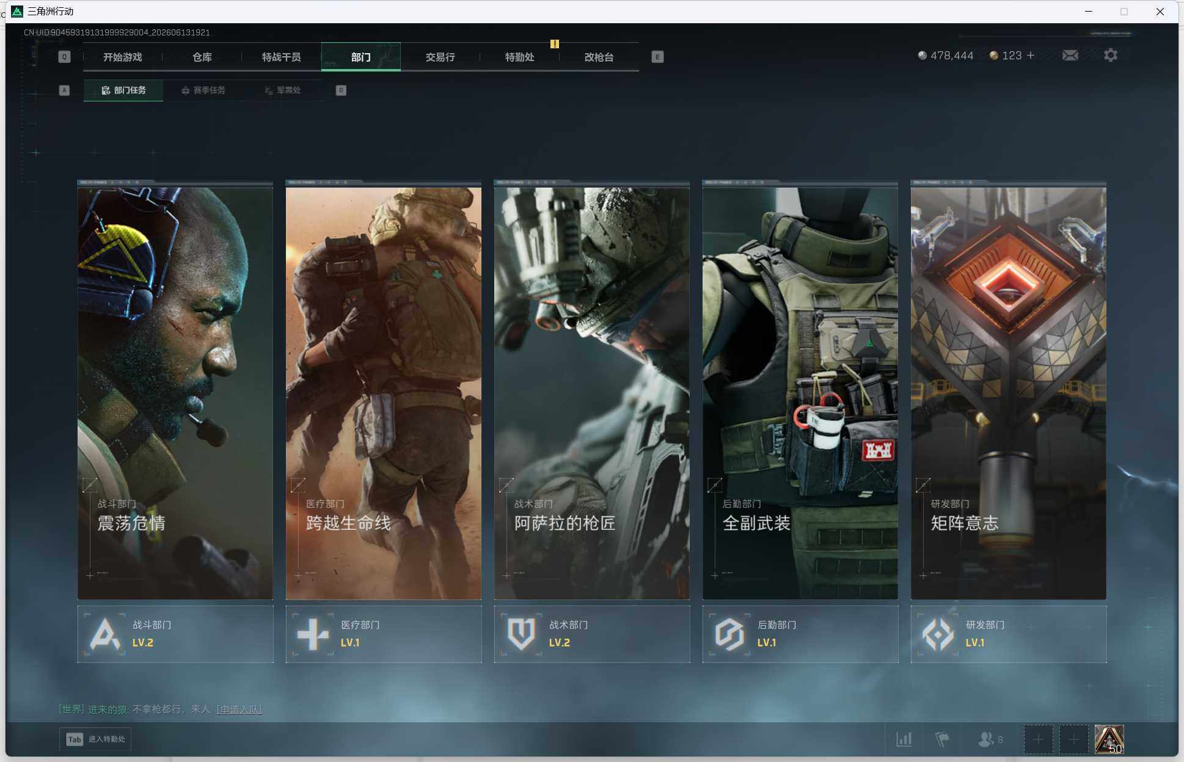Open the 开始游戏 tab
Image resolution: width=1184 pixels, height=762 pixels.
[122, 57]
